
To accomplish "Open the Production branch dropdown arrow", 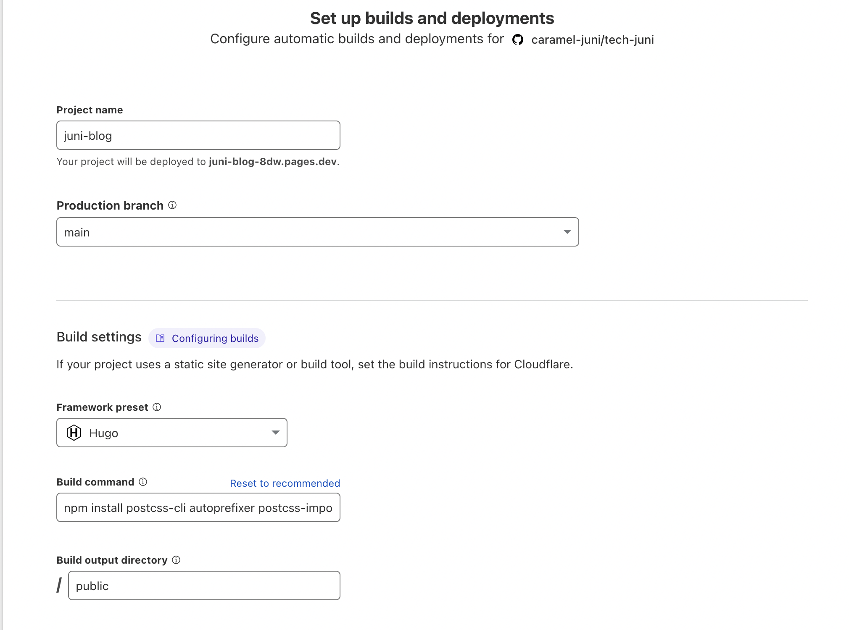I will [567, 232].
